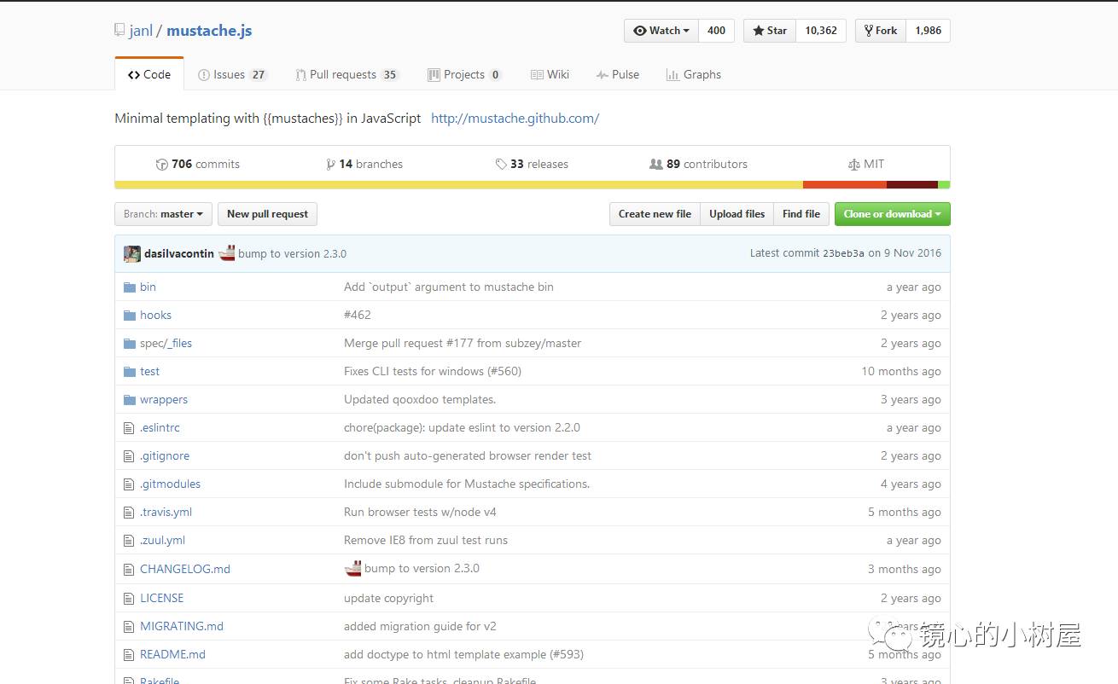Click the releases tag icon
Image resolution: width=1118 pixels, height=684 pixels.
(x=501, y=165)
